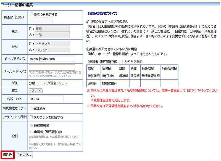Click the かな 名 field いちろう
This screenshot has height=161, width=221.
point(52,50)
